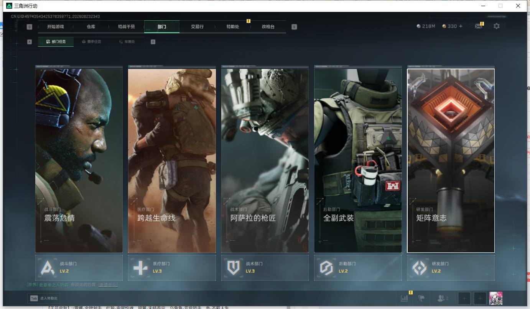Maximize the 三角洲行动 window

[500, 6]
